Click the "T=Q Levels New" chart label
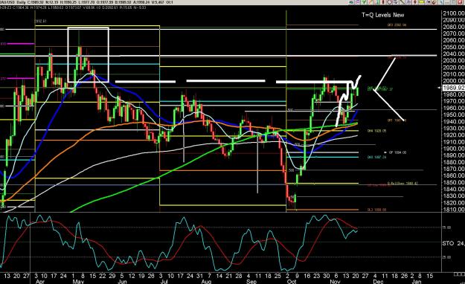The width and height of the screenshot is (465, 284). pyautogui.click(x=382, y=15)
